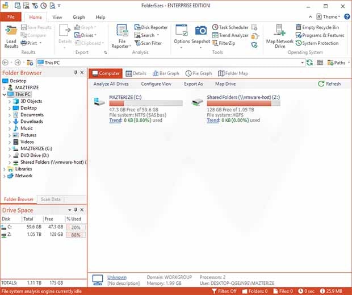Click the Drives export icon
This screenshot has width=352, height=295.
(x=77, y=35)
